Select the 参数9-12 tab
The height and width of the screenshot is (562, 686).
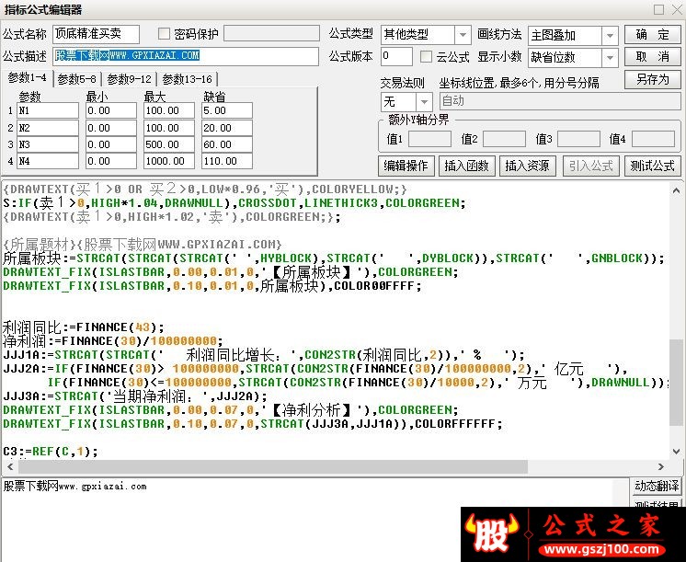(129, 79)
